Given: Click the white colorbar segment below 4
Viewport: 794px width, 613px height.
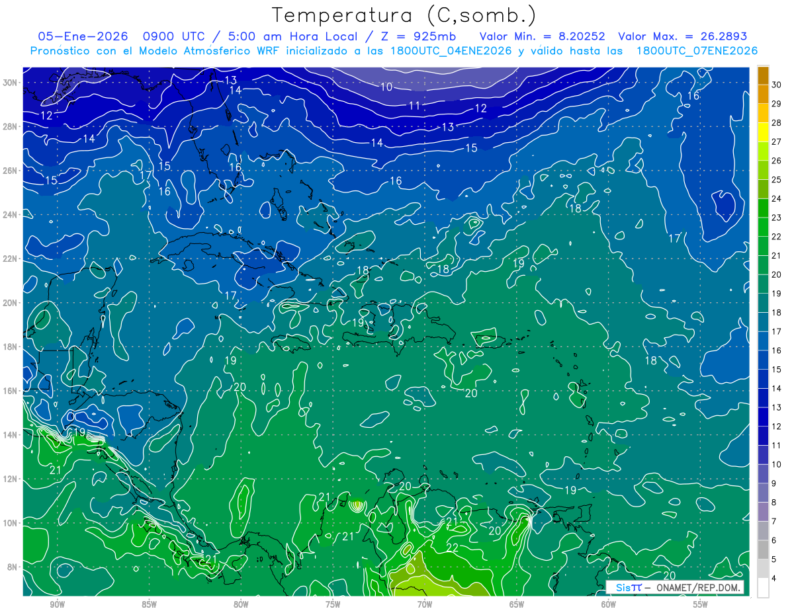Looking at the screenshot, I should (763, 588).
